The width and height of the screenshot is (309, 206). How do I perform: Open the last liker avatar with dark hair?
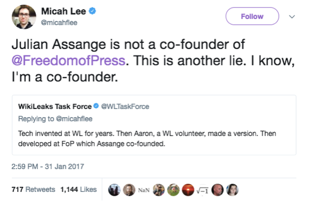232,190
